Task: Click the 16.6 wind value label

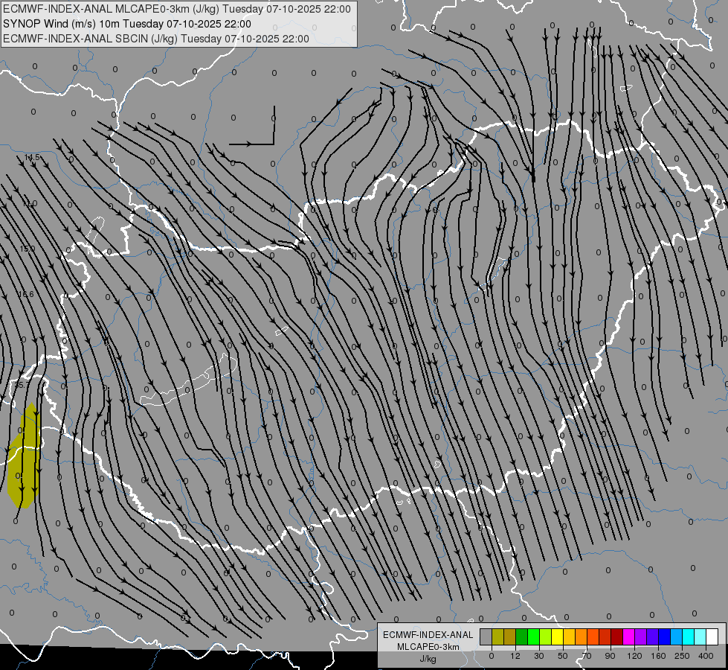Action: click(27, 294)
